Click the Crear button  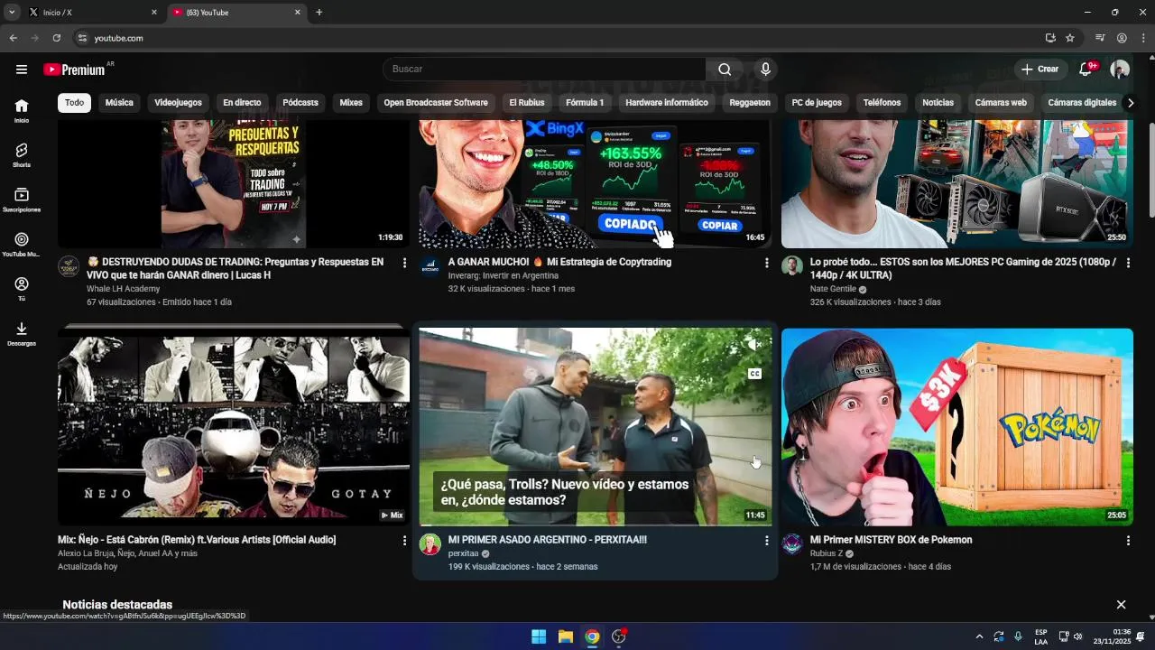pyautogui.click(x=1039, y=70)
